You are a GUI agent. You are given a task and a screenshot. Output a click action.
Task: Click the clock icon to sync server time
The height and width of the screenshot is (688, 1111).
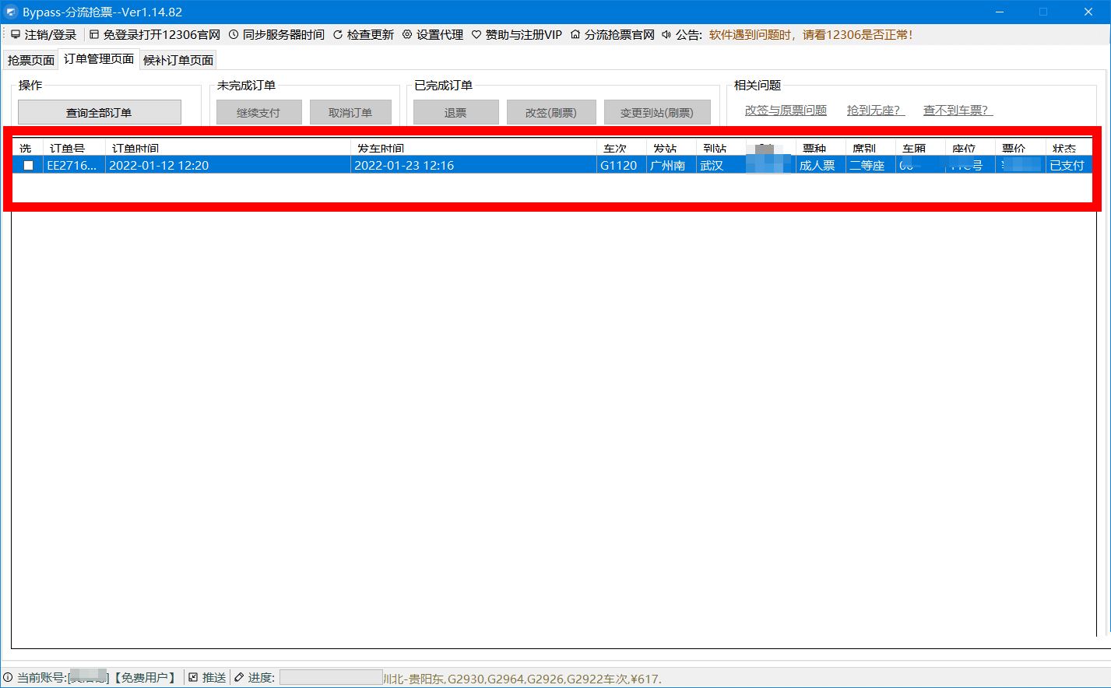click(233, 35)
